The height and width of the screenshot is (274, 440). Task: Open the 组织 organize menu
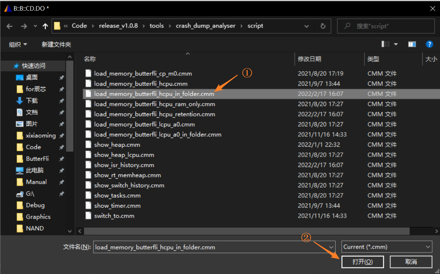pos(18,44)
